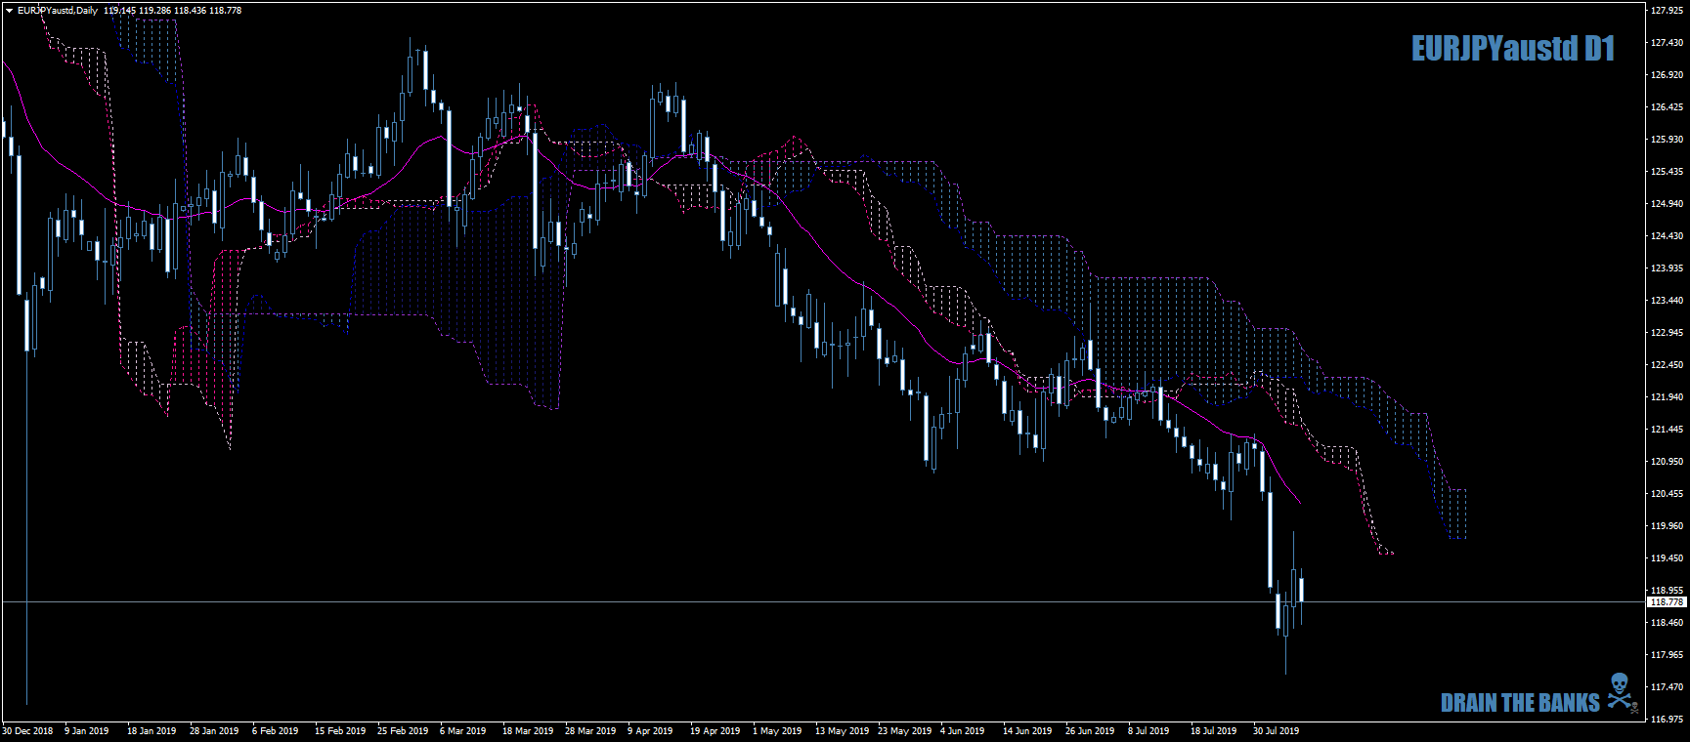Click the 25 Feb 2019 date label
Image resolution: width=1690 pixels, height=742 pixels.
[403, 731]
